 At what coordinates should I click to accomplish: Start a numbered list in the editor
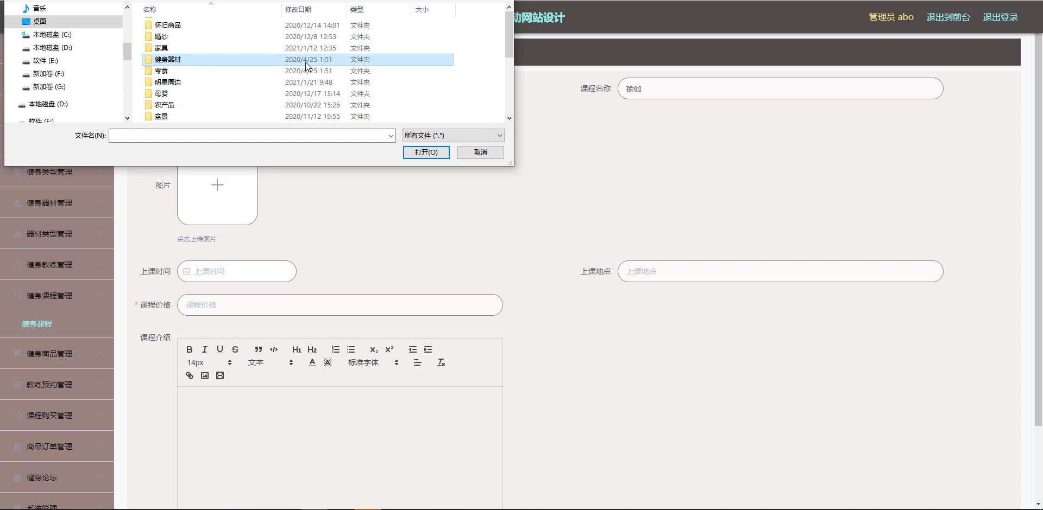coord(336,349)
